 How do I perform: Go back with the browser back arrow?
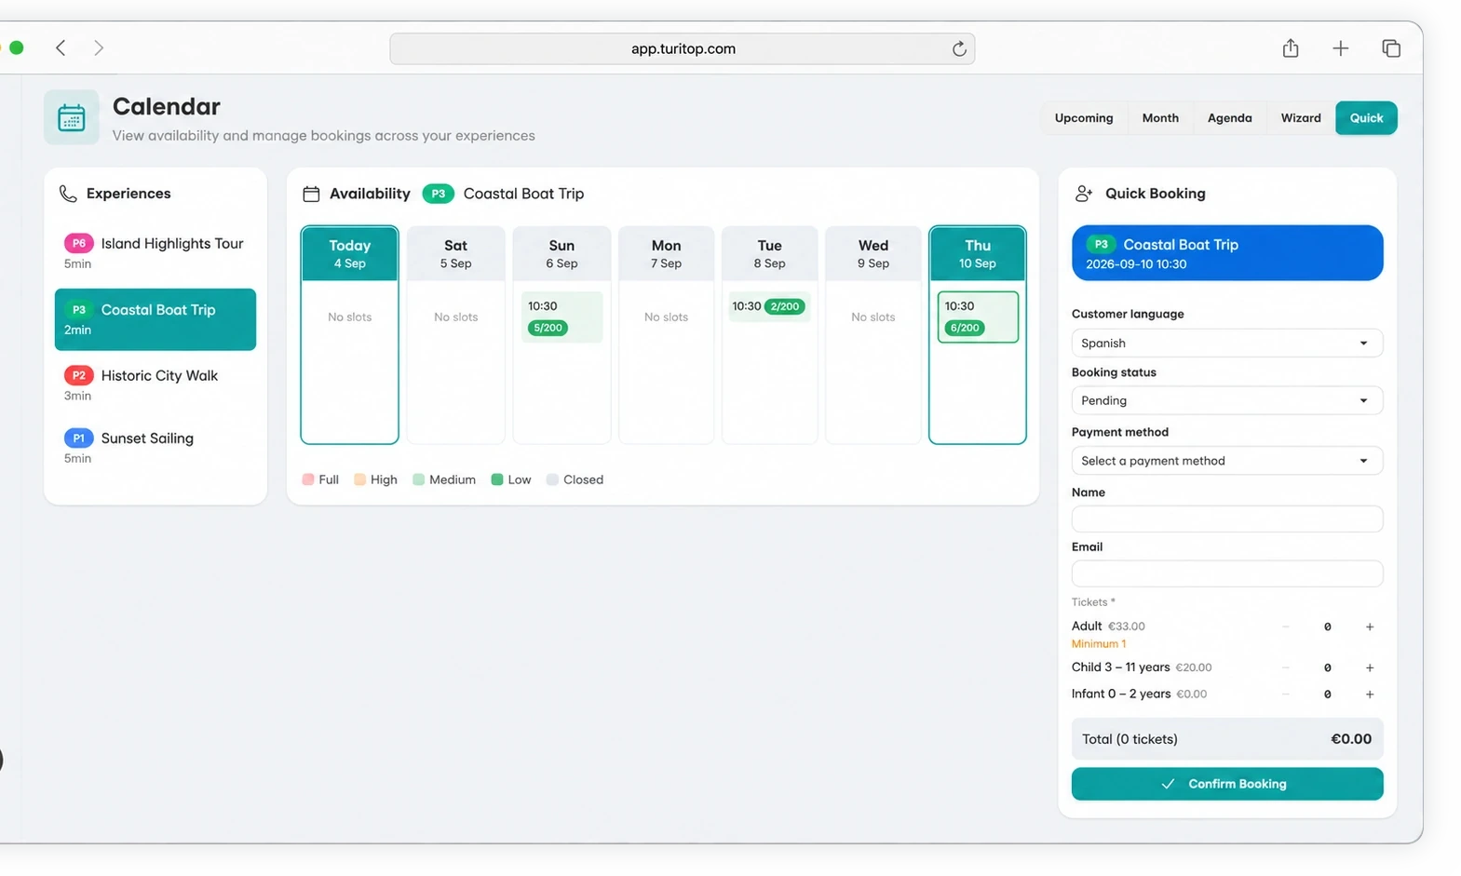tap(61, 48)
